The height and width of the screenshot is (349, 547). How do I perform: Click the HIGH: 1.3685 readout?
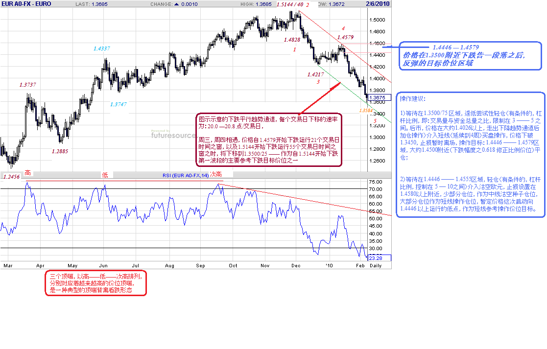256,4
